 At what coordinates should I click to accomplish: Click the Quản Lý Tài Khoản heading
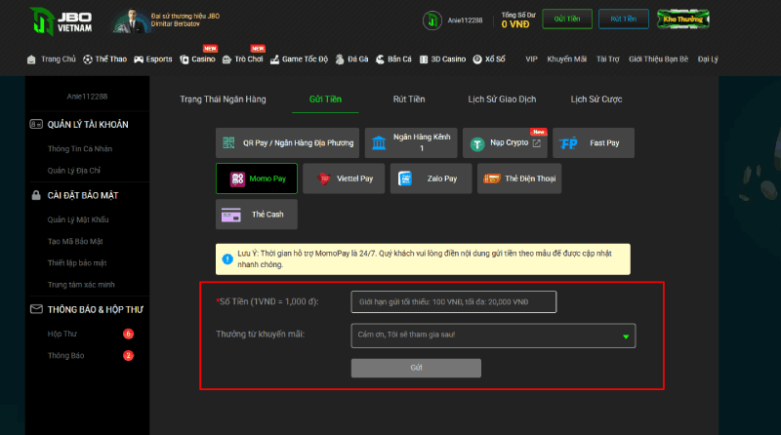pos(88,125)
